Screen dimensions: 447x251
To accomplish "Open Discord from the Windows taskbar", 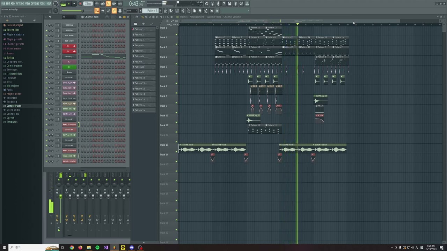I will (131, 248).
